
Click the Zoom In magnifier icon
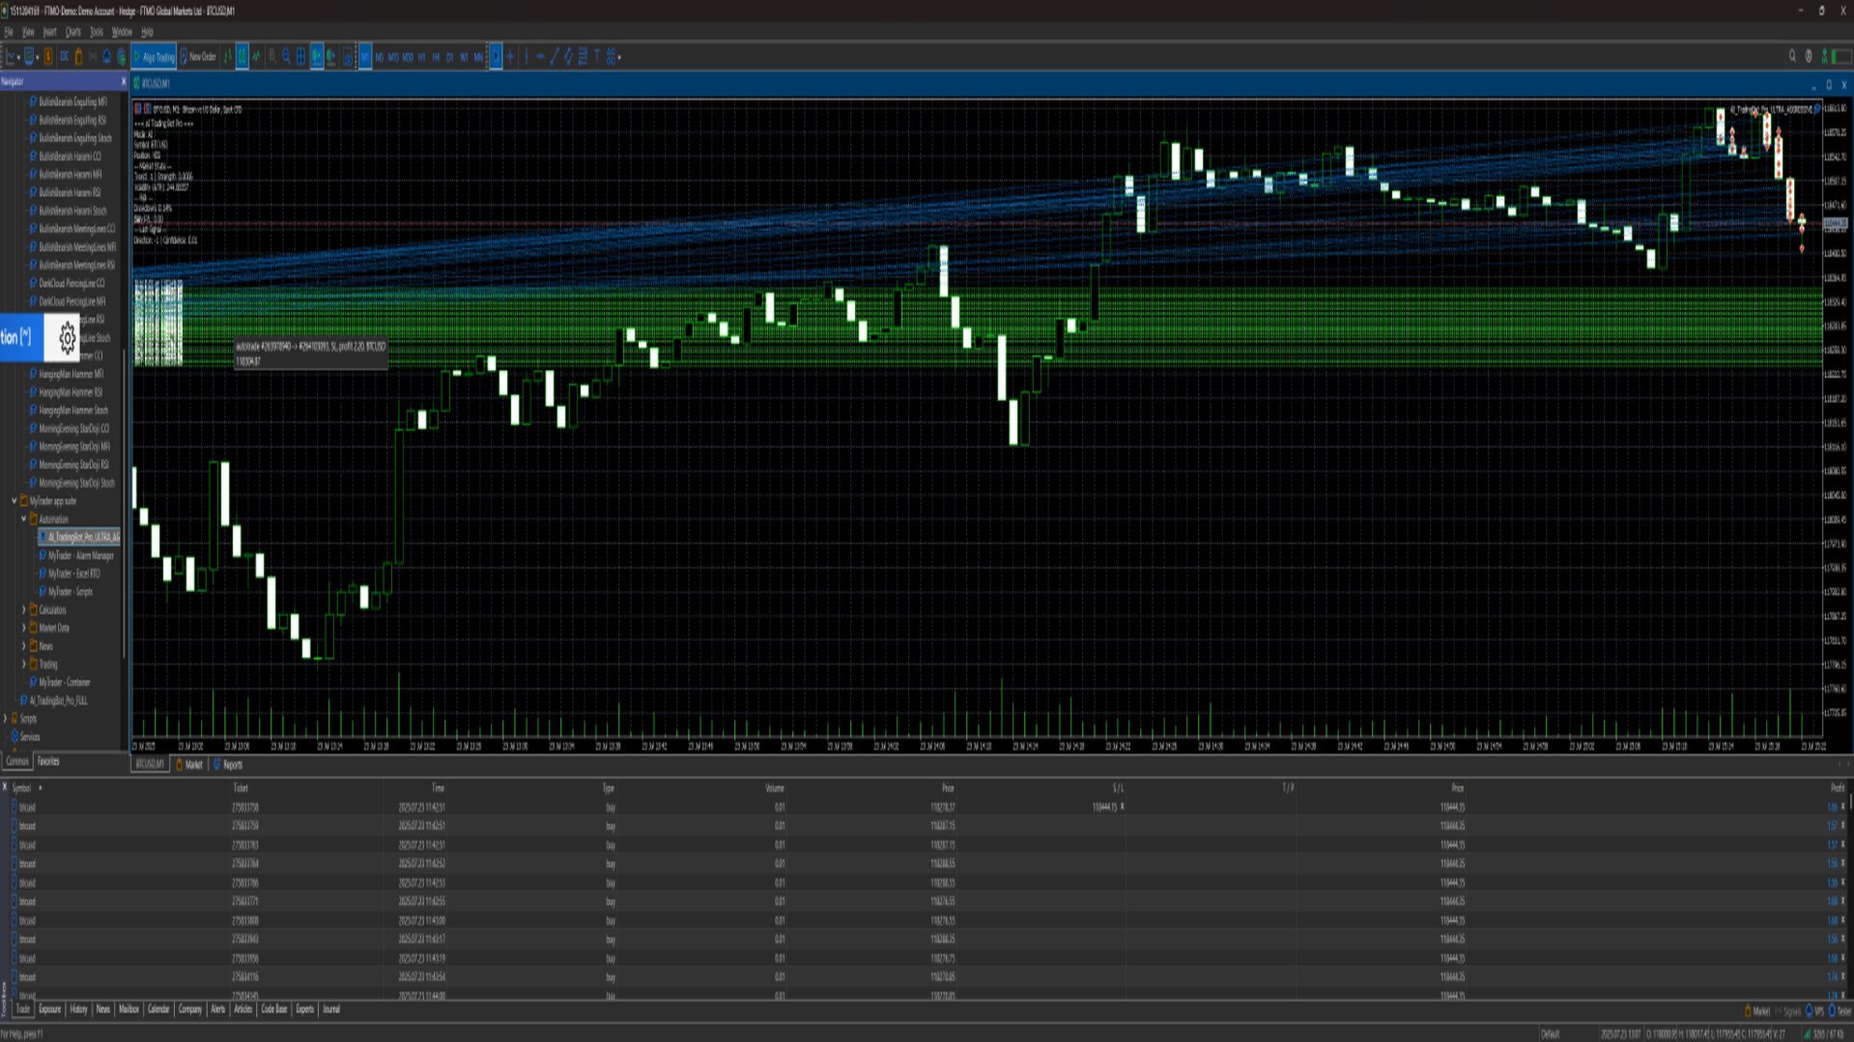272,57
